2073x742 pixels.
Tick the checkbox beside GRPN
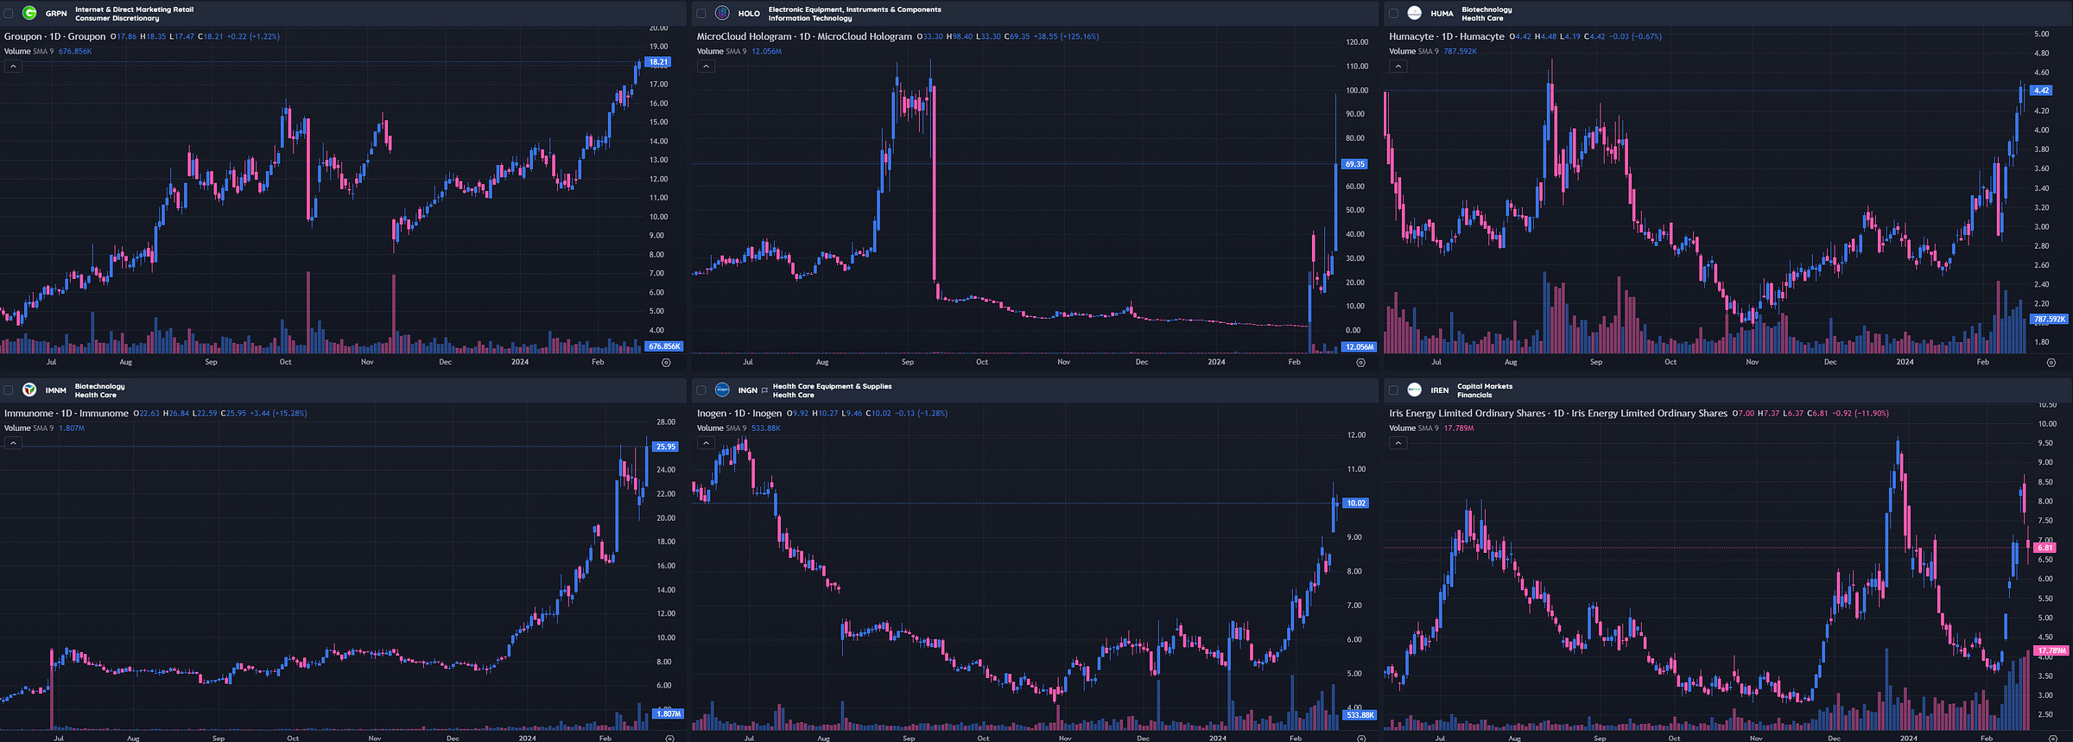click(x=9, y=13)
